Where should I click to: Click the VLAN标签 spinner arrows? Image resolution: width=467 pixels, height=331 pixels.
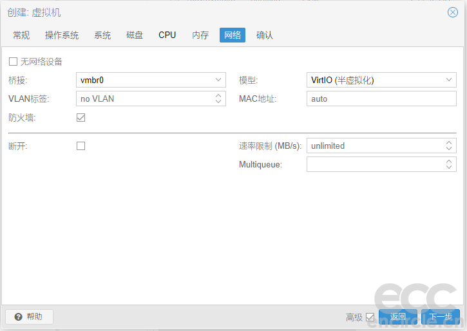coord(218,99)
